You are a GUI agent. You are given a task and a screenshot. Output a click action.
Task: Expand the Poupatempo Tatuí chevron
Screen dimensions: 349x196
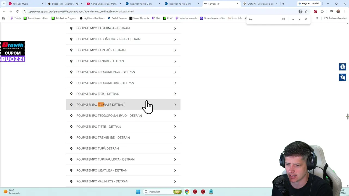point(175,94)
